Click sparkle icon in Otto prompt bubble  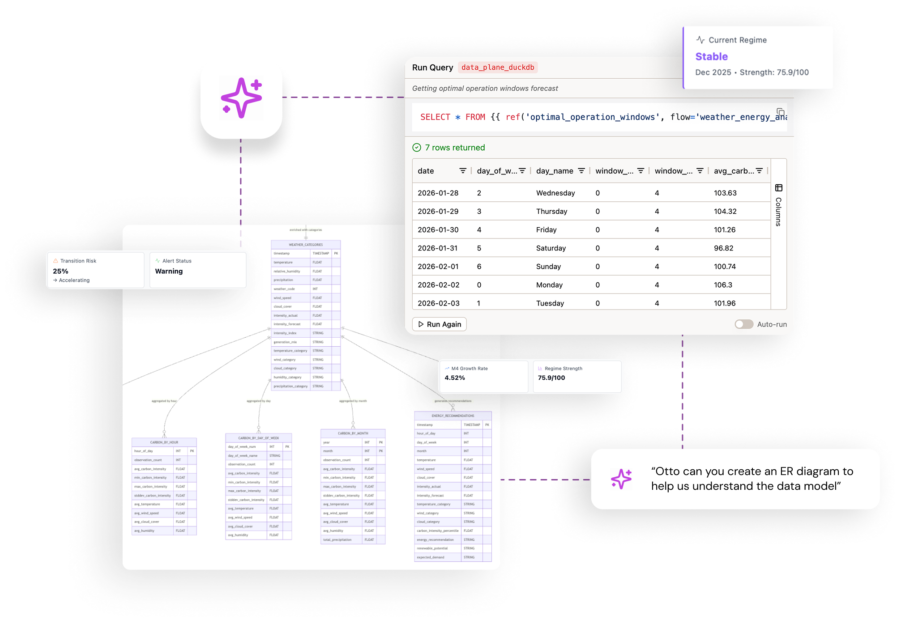pos(621,479)
